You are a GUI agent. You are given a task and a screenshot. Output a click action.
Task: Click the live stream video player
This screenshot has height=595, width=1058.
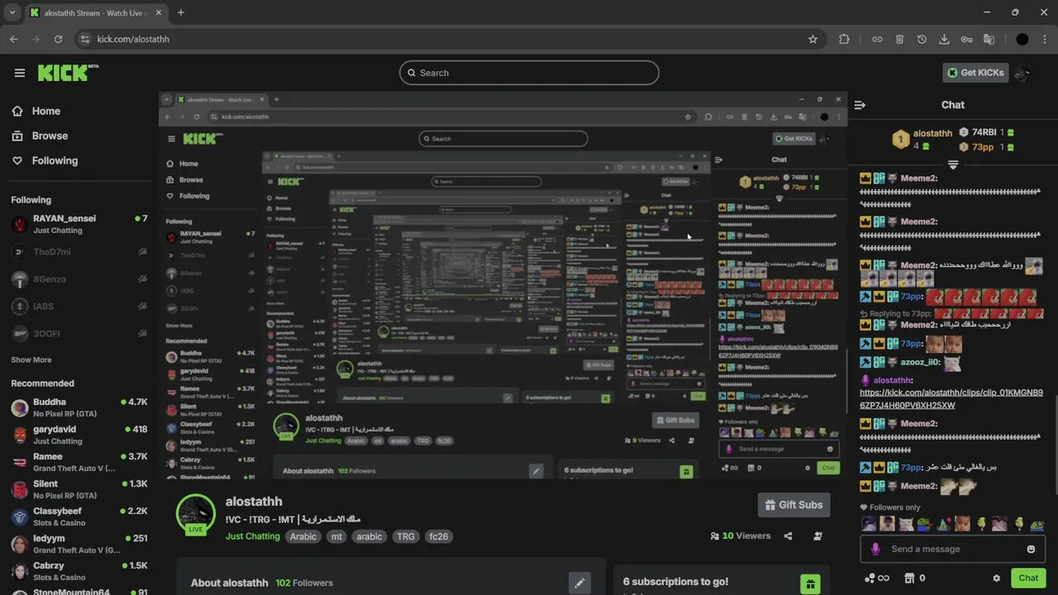point(503,286)
